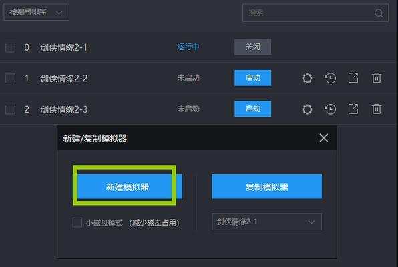The height and width of the screenshot is (267, 398).
Task: Open the 按编号排序 sort dropdown
Action: click(x=37, y=12)
